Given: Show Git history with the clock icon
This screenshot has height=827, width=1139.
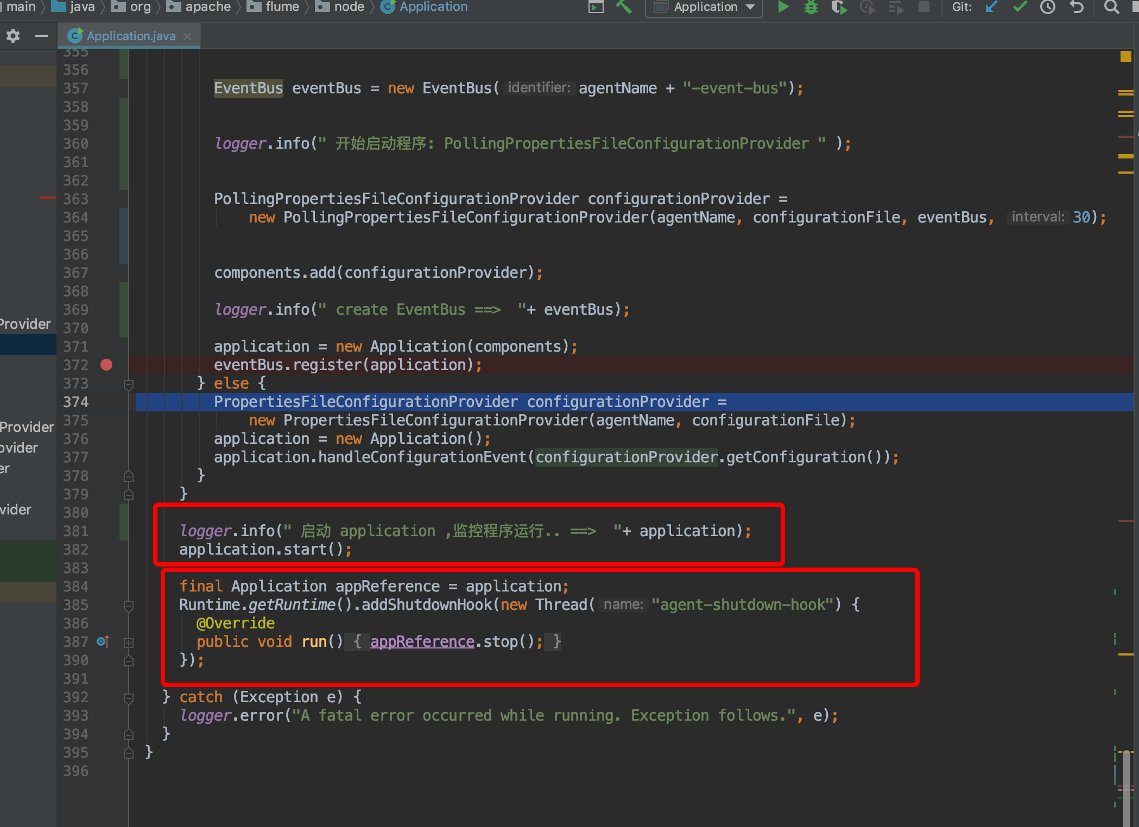Looking at the screenshot, I should click(1048, 8).
